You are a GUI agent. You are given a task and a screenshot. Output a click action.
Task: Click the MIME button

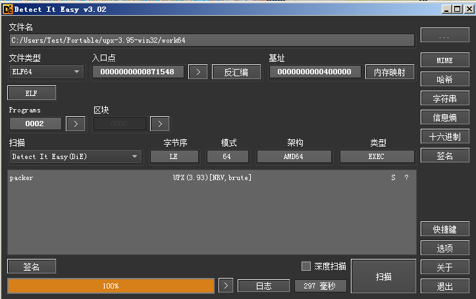445,60
